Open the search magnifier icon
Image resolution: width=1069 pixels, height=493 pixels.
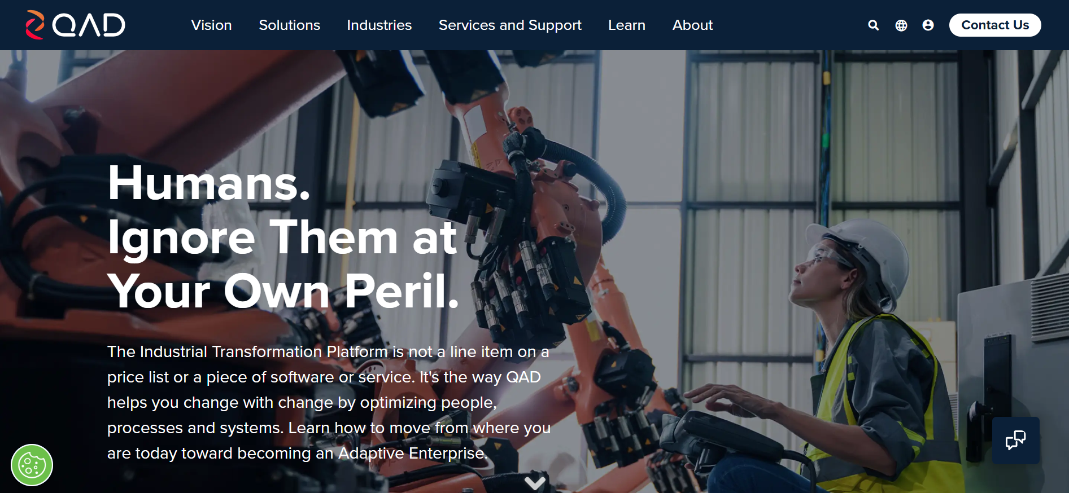873,25
